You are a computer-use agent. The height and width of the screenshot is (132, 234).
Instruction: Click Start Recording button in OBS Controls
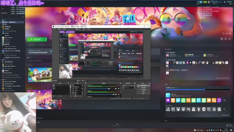coord(143,87)
